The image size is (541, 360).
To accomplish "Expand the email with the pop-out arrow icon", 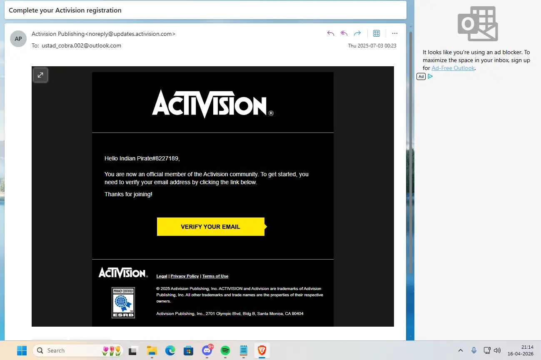I will click(40, 75).
